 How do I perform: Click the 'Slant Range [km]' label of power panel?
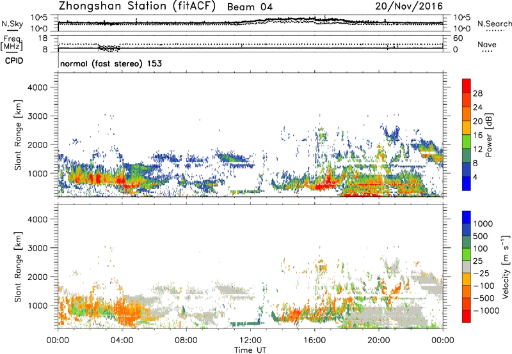pyautogui.click(x=18, y=135)
